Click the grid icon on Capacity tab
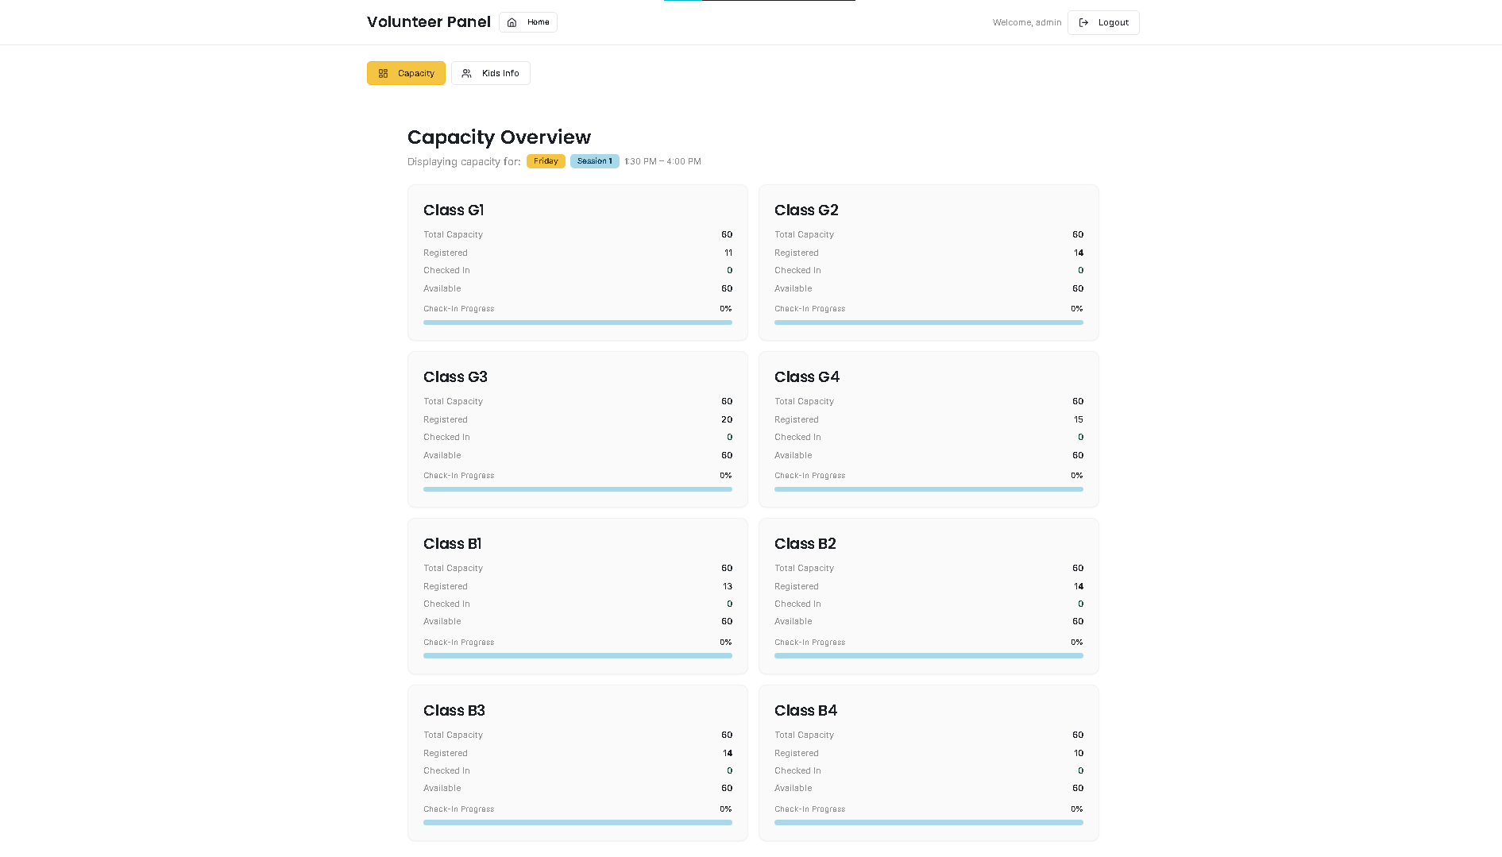1502x857 pixels. 383,73
